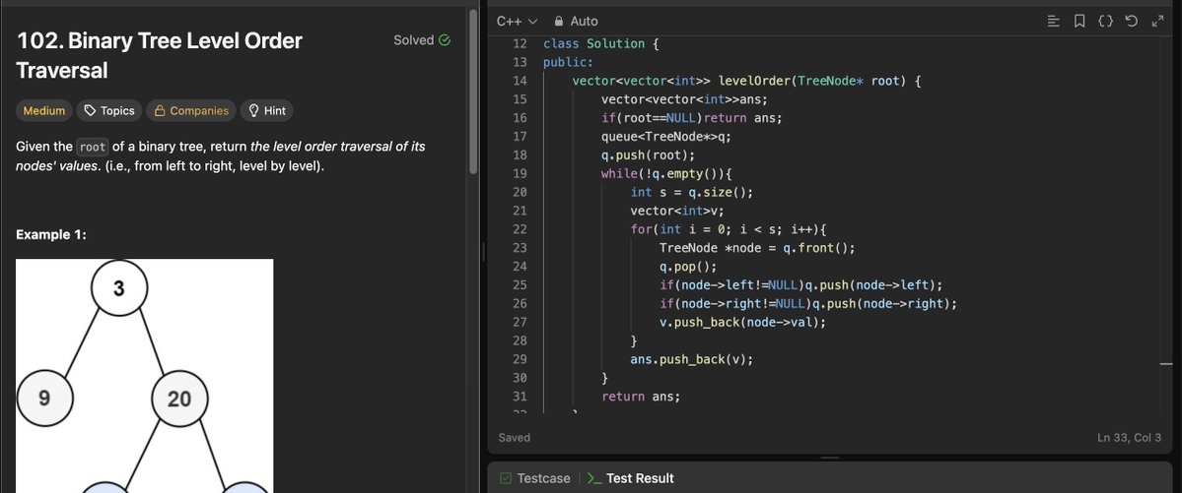Image resolution: width=1182 pixels, height=493 pixels.
Task: Click the description panel scrollbar
Action: 473,92
